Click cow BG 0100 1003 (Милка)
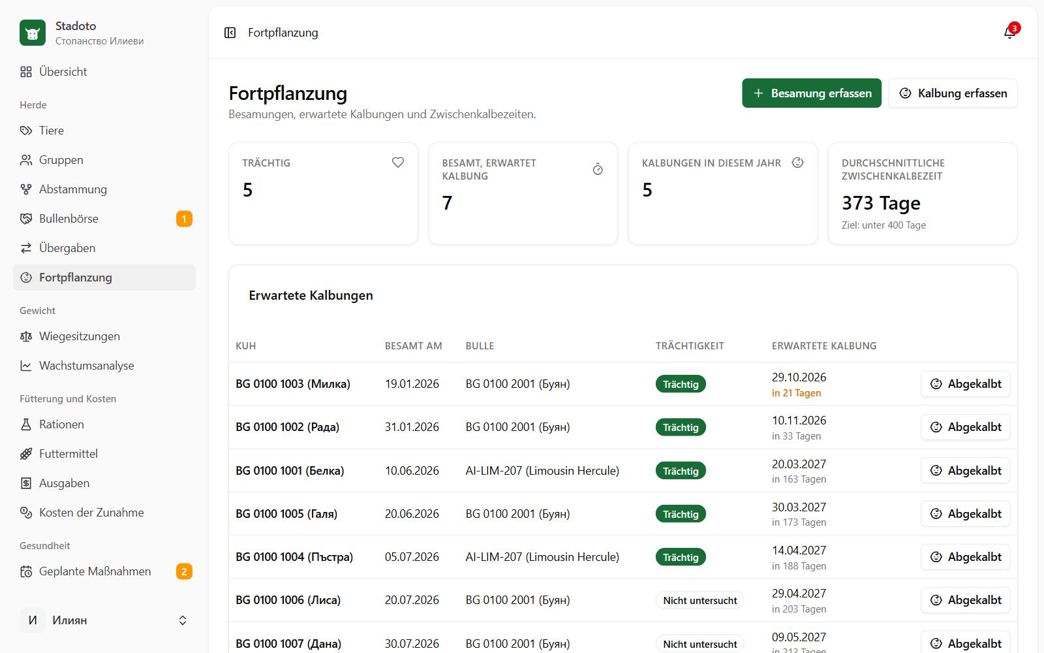 point(293,384)
